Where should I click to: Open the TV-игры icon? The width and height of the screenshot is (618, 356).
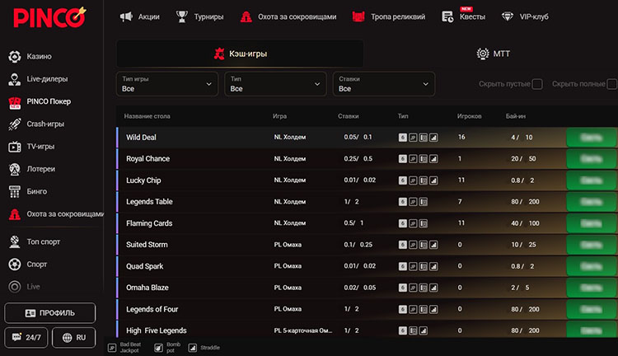(15, 147)
